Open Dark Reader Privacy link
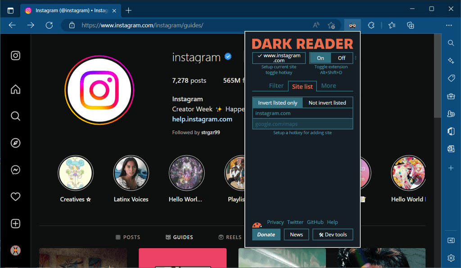Viewport: 461px width, 268px height. tap(275, 222)
